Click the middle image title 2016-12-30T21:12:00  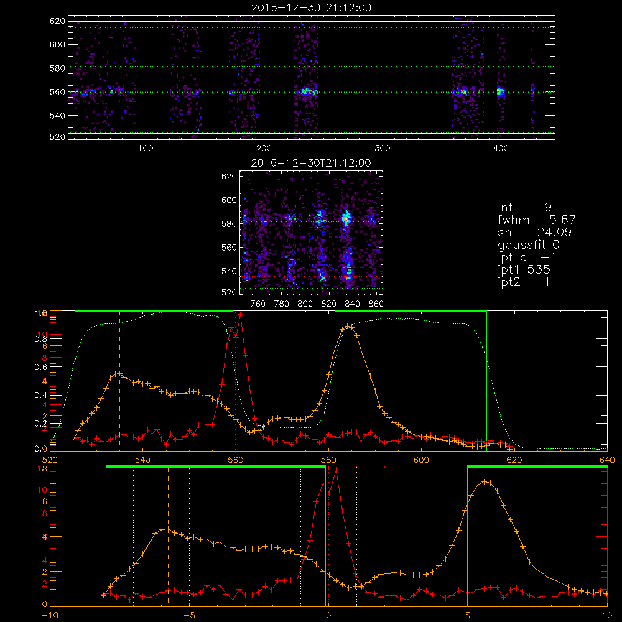coord(311,163)
